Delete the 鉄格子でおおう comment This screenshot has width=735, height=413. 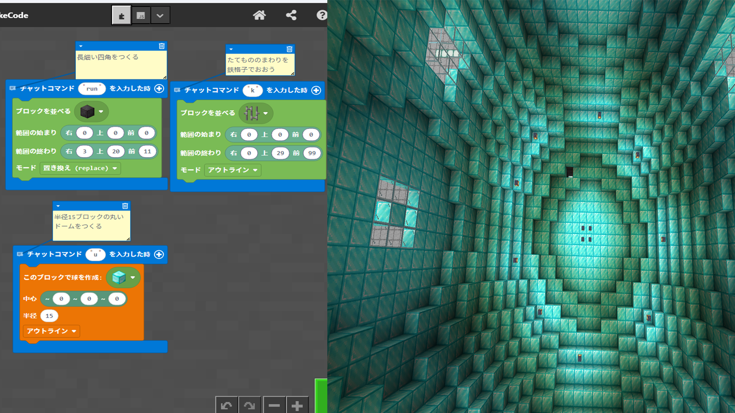point(289,49)
